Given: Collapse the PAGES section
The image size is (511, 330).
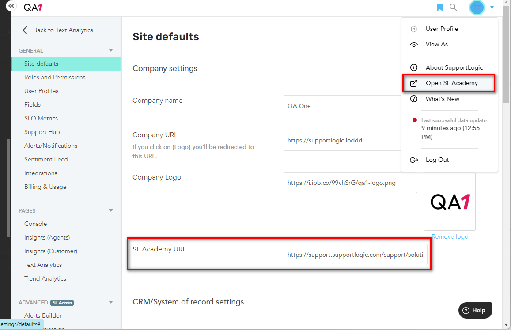Looking at the screenshot, I should coord(111,210).
